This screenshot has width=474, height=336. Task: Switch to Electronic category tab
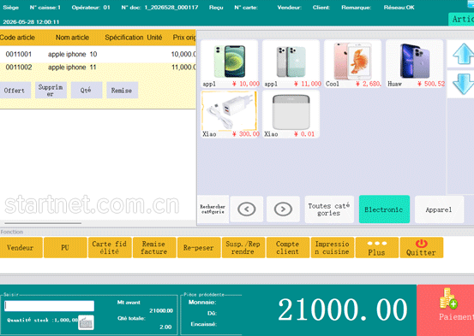(384, 209)
